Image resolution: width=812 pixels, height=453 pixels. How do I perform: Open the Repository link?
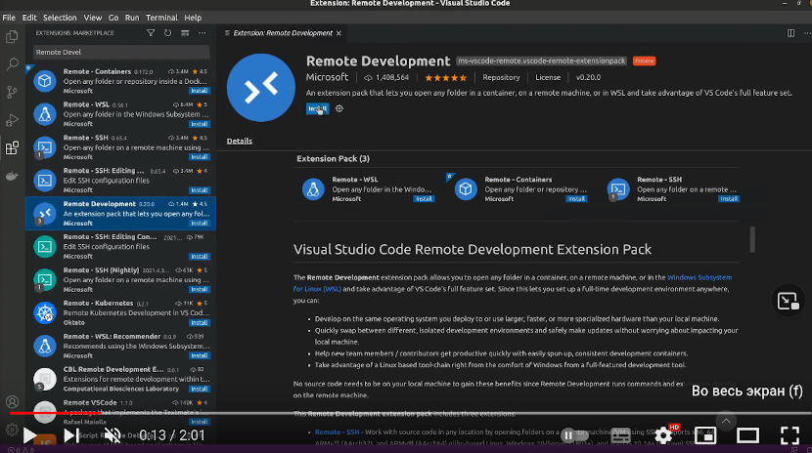(501, 77)
